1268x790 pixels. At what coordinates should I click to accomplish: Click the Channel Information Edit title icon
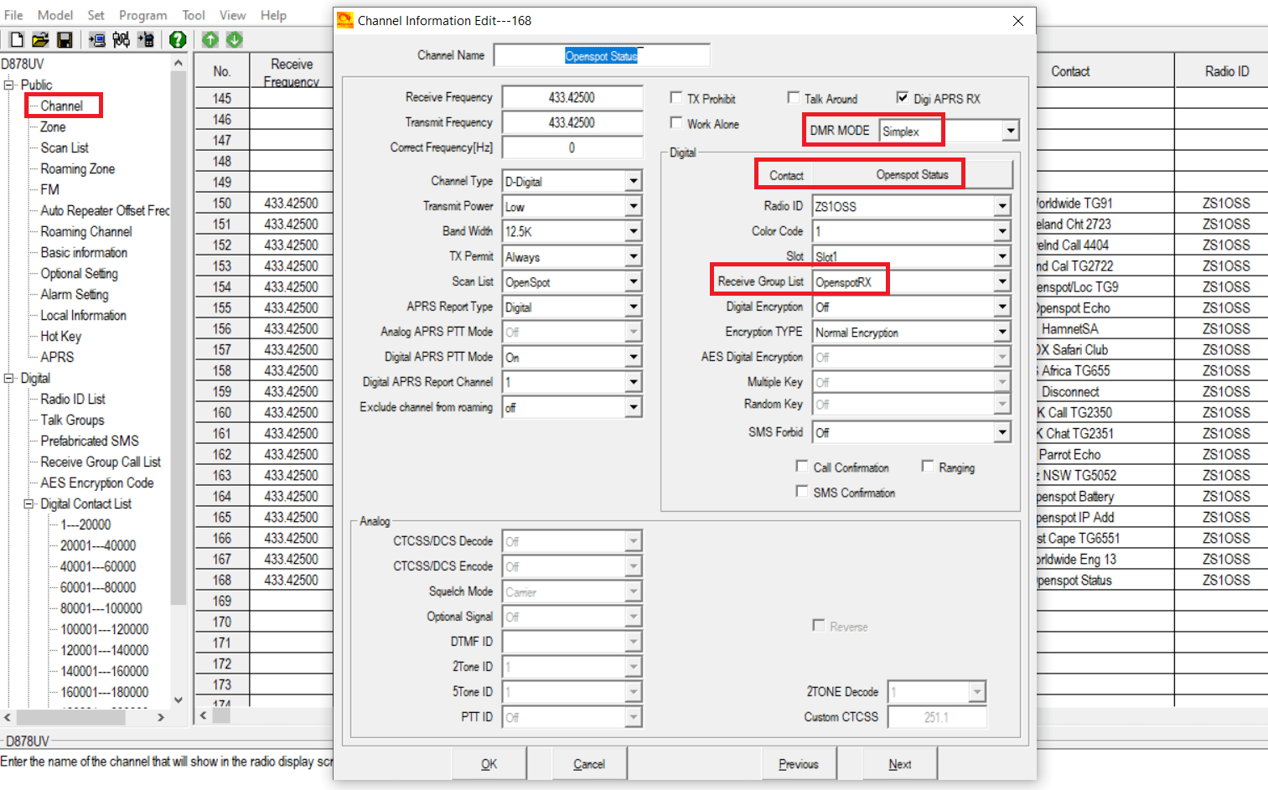click(x=345, y=20)
